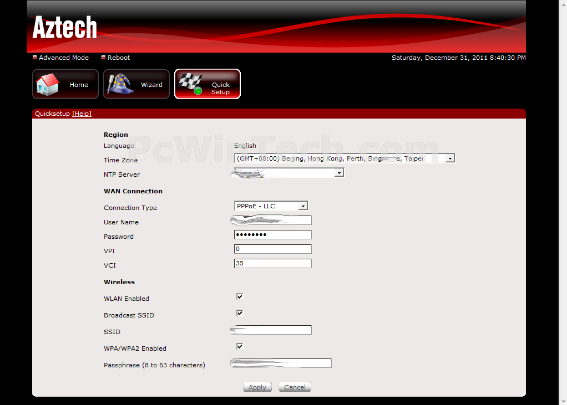Click the Wireless heading
This screenshot has height=405, width=567.
tap(119, 282)
